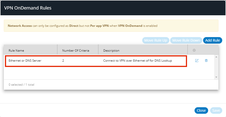Viewport: 226px width, 117px height.
Task: Sort by the Number Of Criteria column header
Action: pyautogui.click(x=76, y=51)
